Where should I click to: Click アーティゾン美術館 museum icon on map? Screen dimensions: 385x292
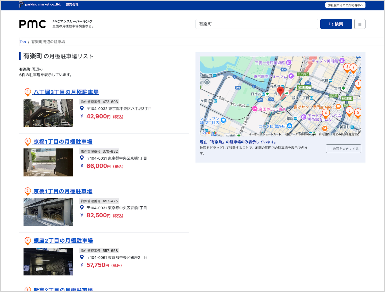click(342, 61)
